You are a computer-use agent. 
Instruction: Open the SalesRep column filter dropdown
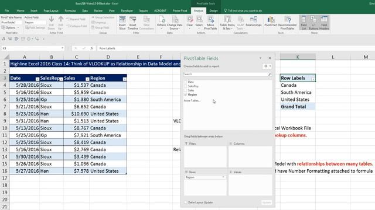[x=61, y=79]
